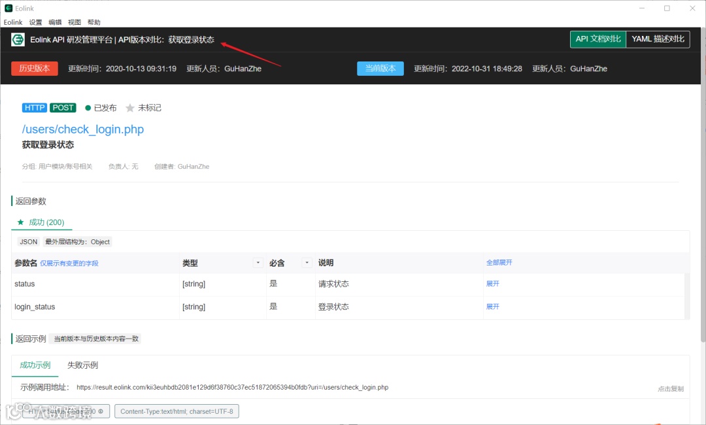
Task: Select the 成功 (200) response tab
Action: [41, 222]
